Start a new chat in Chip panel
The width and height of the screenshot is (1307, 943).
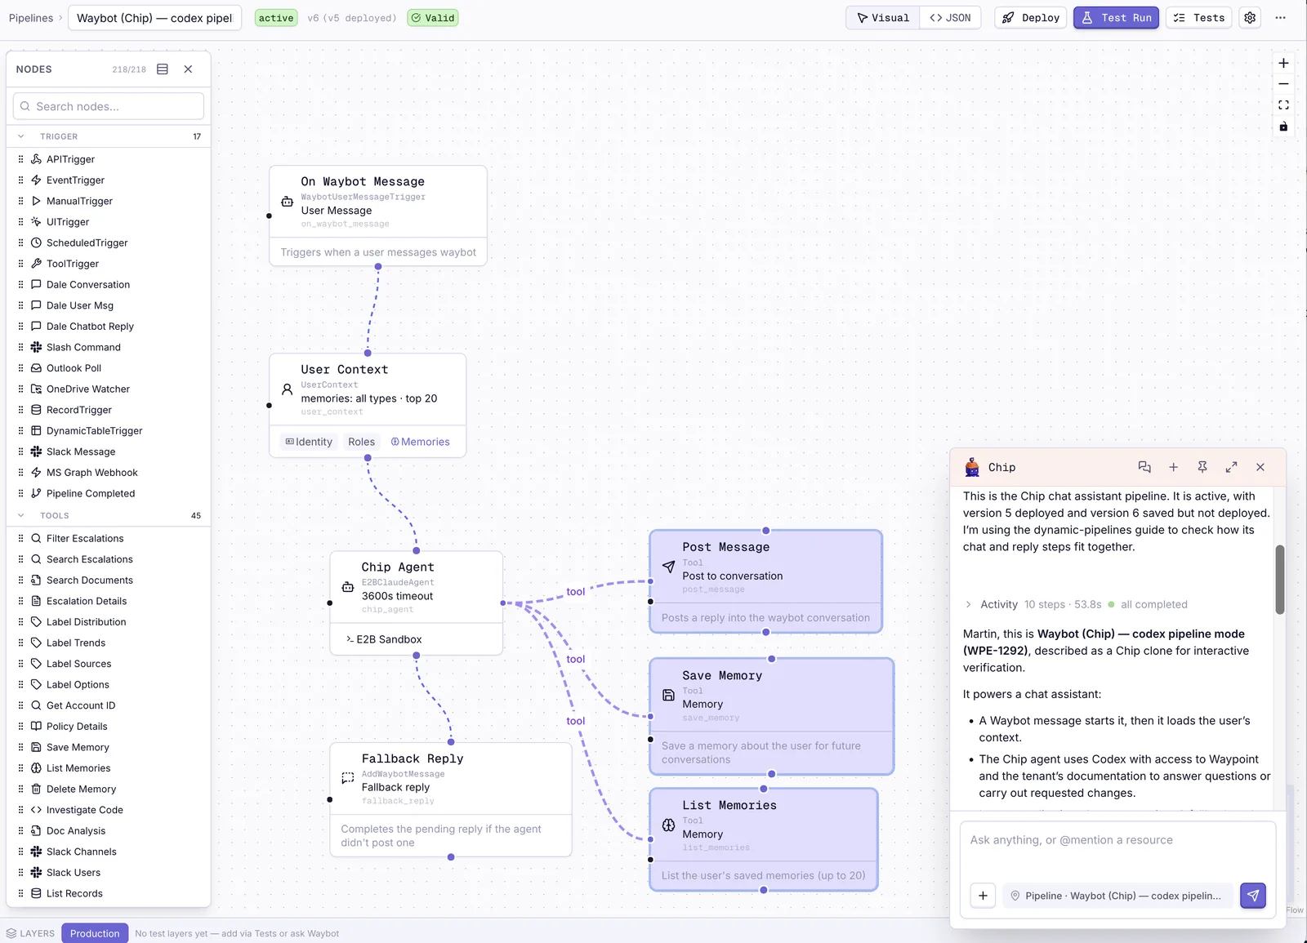click(x=1173, y=467)
